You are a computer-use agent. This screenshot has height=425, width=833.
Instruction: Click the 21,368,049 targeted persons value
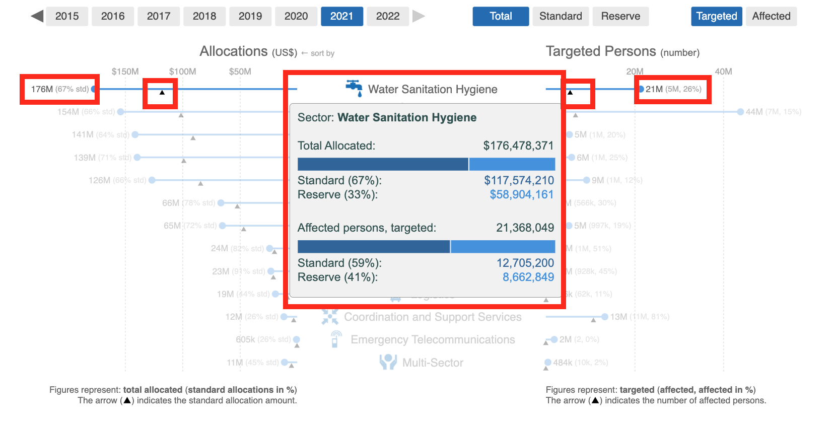[525, 228]
